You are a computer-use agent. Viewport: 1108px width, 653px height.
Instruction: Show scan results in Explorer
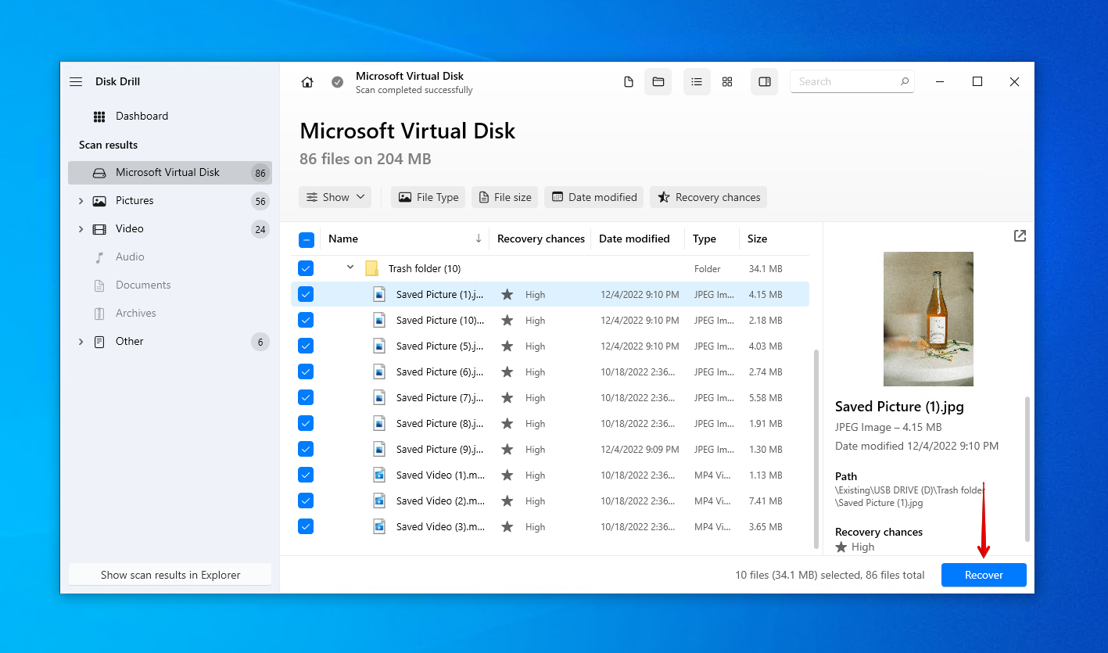pyautogui.click(x=170, y=574)
